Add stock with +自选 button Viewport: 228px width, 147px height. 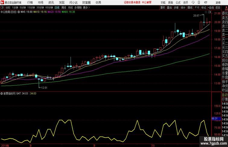coord(211,8)
